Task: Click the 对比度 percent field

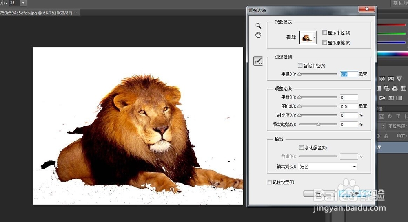Action: [x=349, y=115]
